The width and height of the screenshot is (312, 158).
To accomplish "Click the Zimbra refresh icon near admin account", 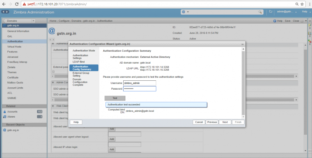I will pyautogui.click(x=270, y=12).
